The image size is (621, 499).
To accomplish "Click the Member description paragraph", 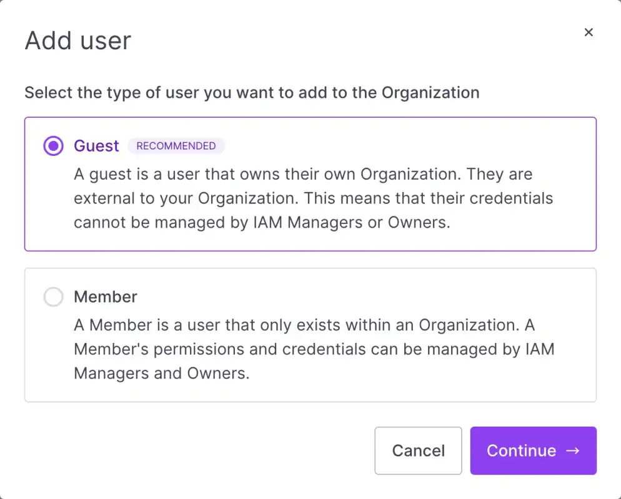I will point(314,349).
